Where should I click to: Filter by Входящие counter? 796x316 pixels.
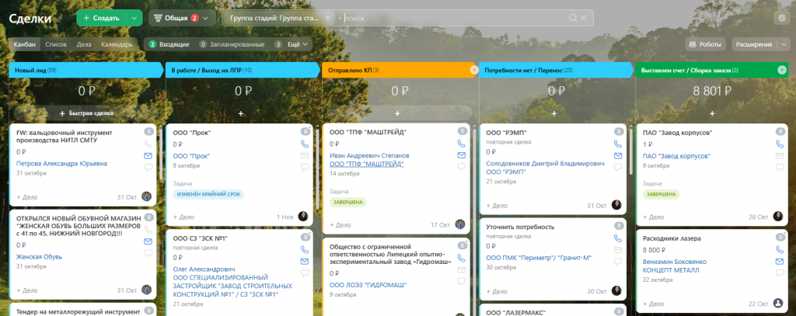[169, 44]
